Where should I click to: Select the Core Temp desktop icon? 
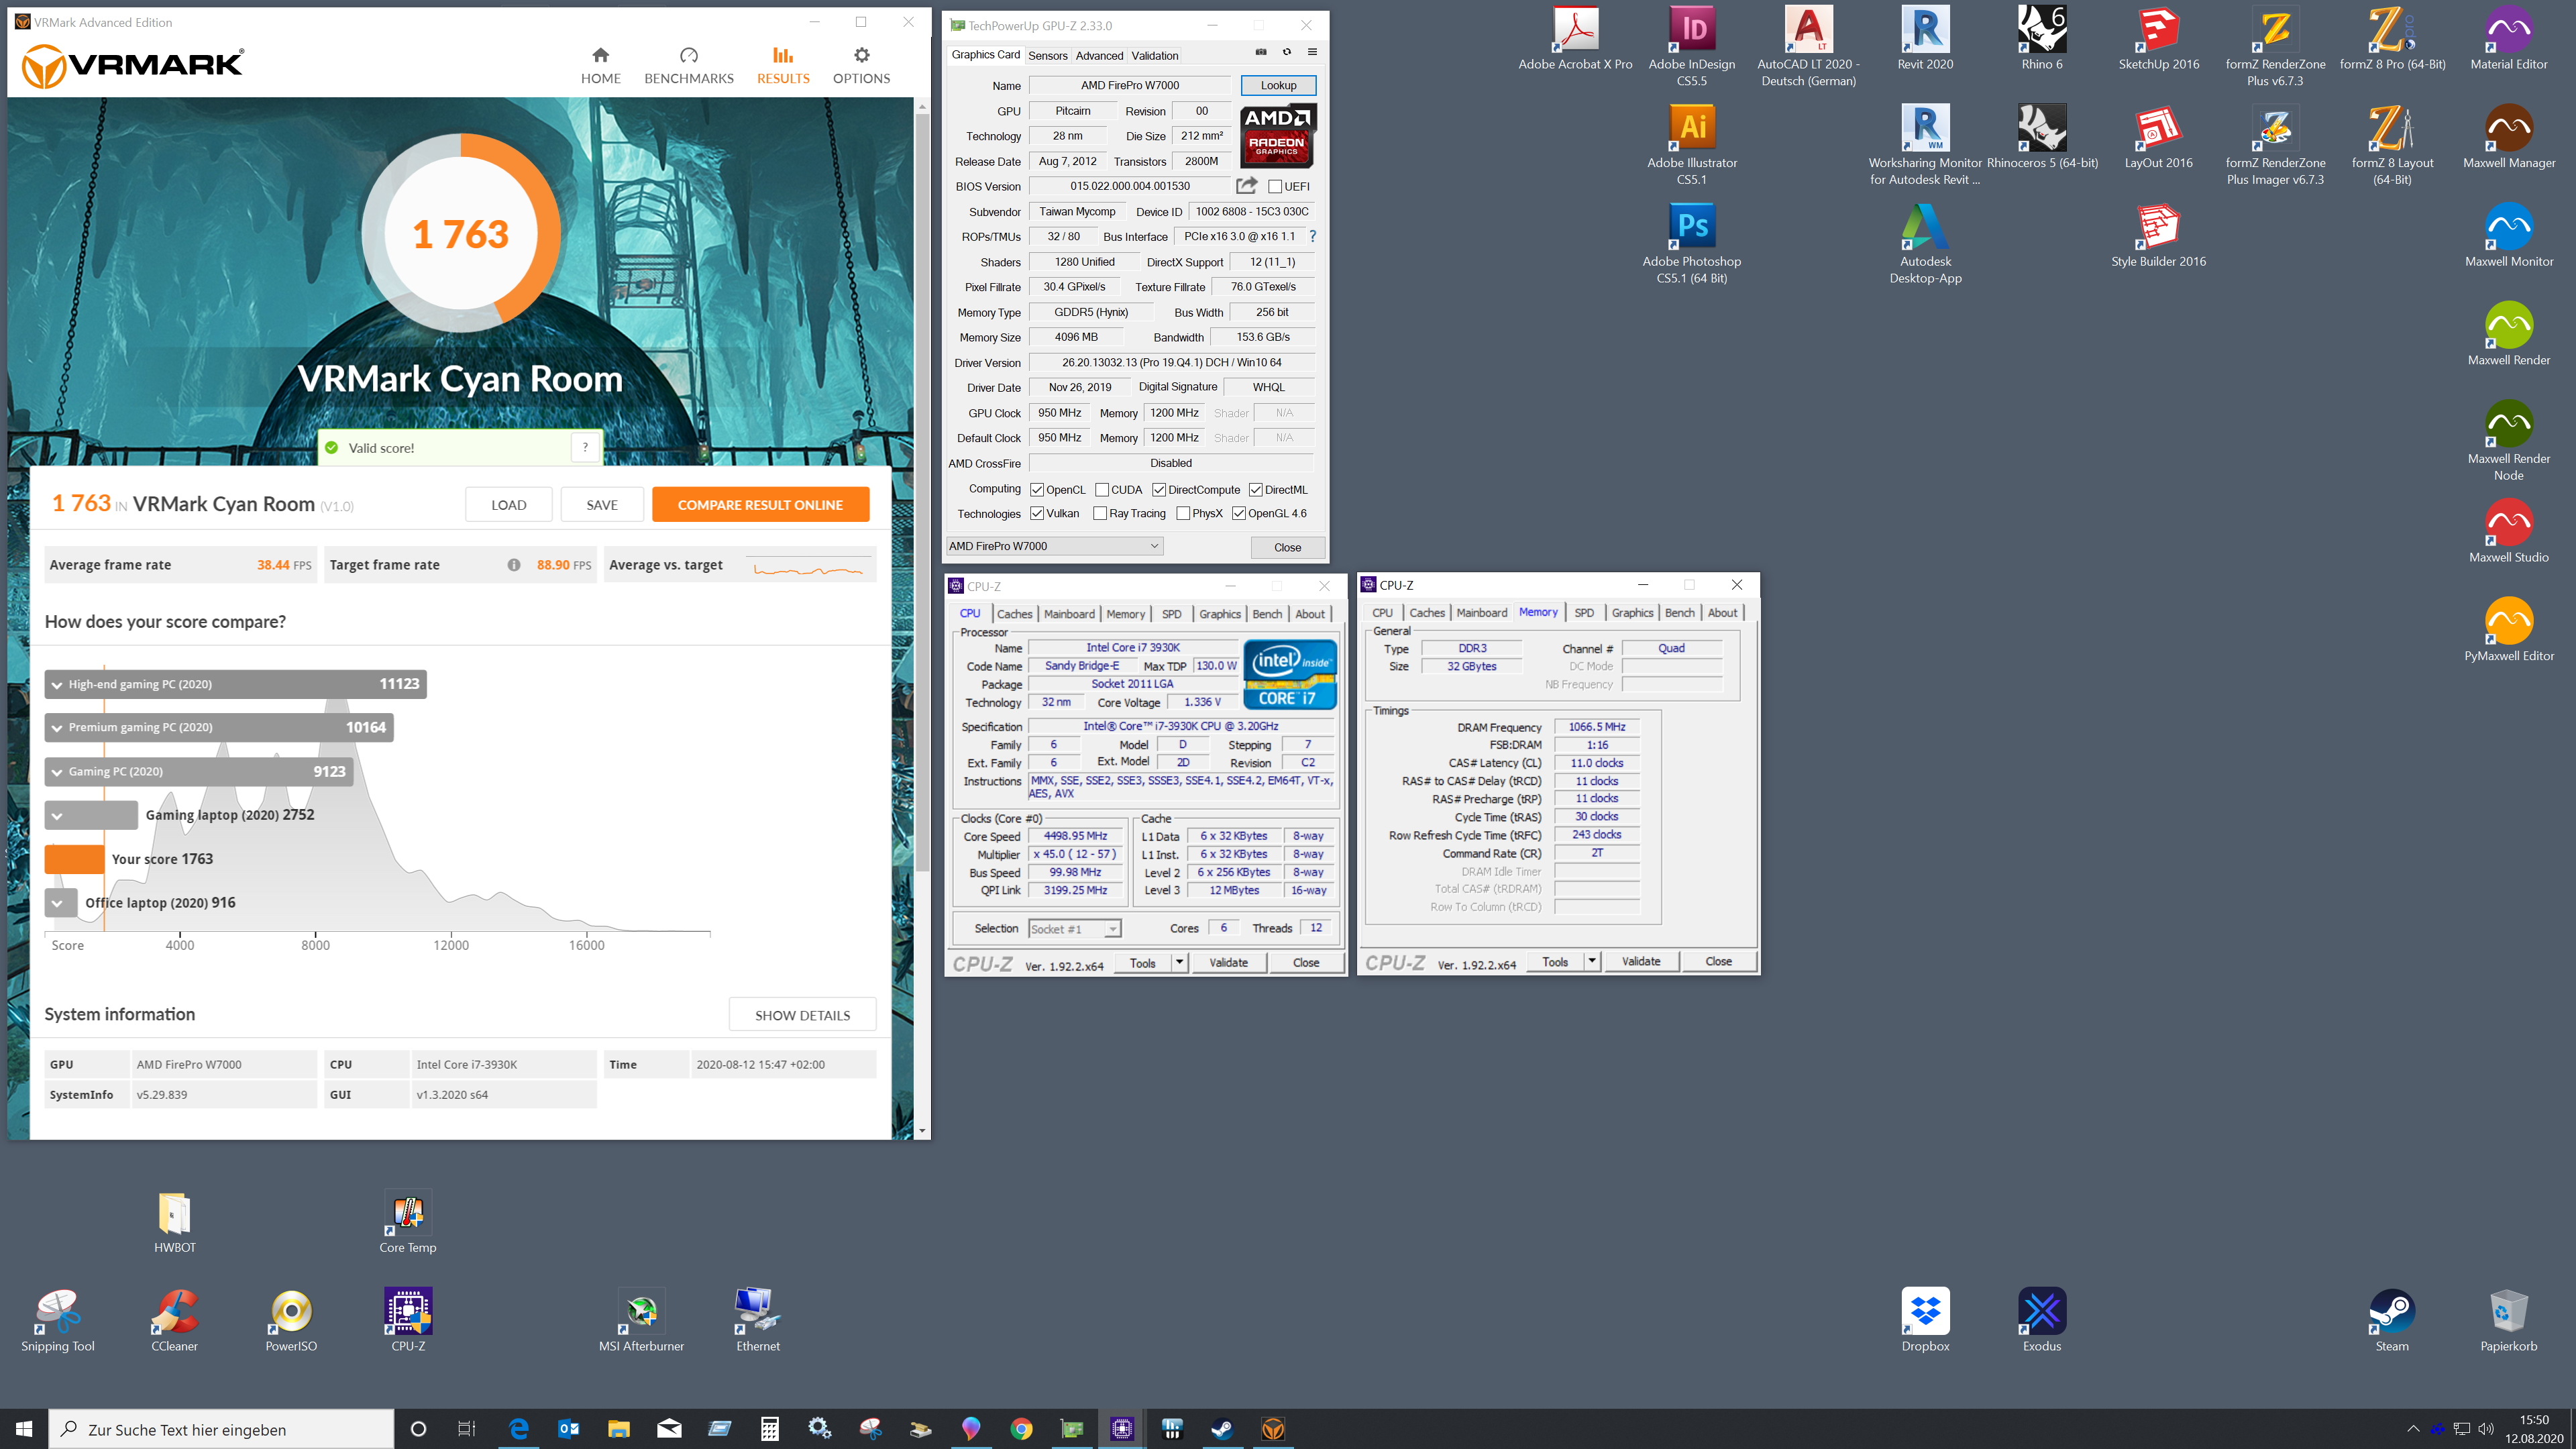tap(408, 1221)
